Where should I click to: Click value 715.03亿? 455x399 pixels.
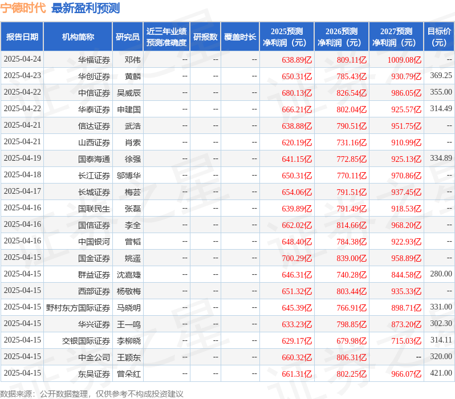click(x=406, y=341)
